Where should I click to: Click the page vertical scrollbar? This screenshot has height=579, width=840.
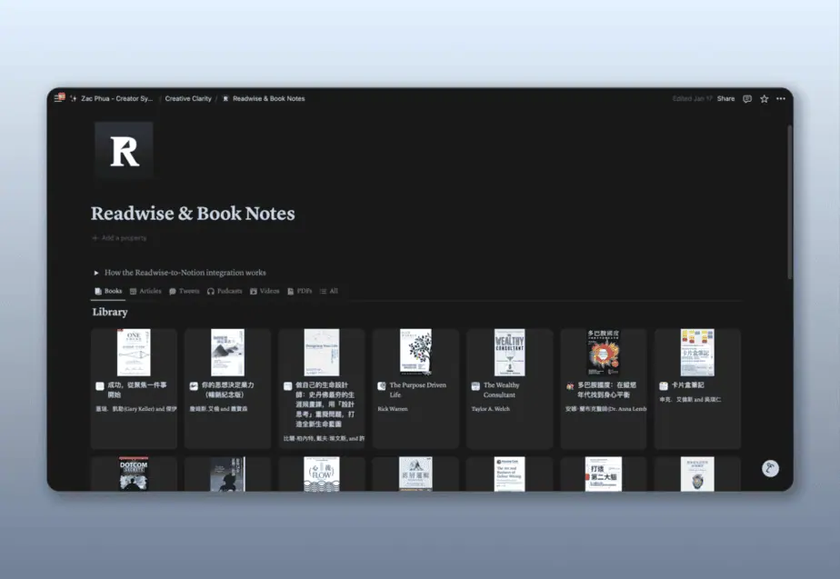pyautogui.click(x=790, y=203)
